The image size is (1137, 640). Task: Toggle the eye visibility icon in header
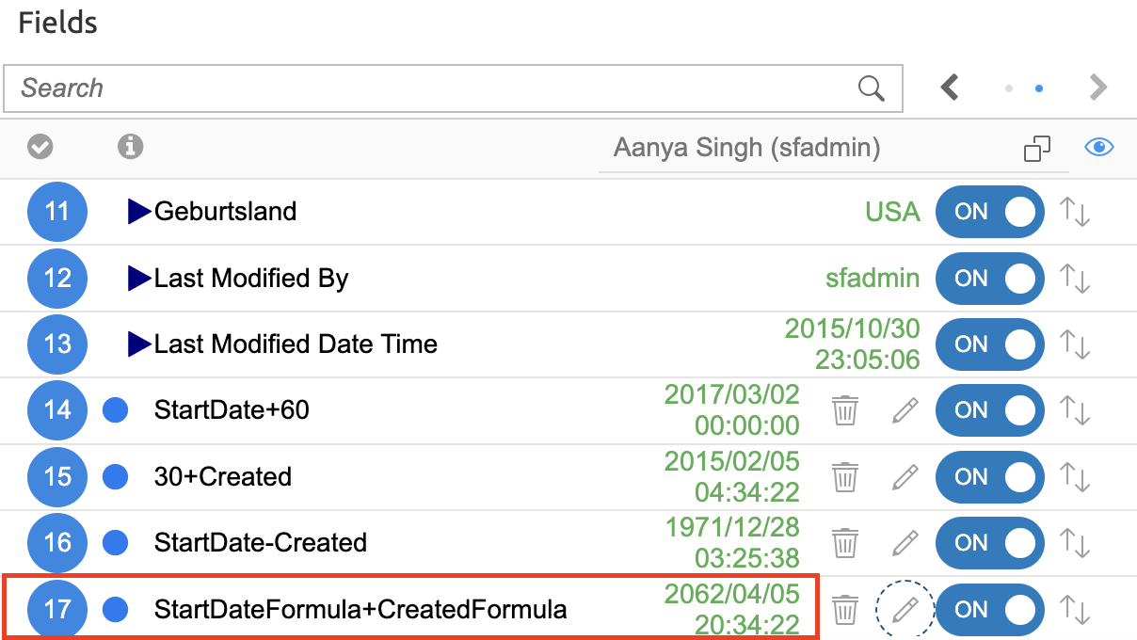1098,147
